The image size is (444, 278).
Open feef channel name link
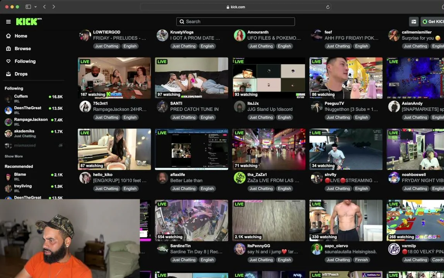(328, 32)
